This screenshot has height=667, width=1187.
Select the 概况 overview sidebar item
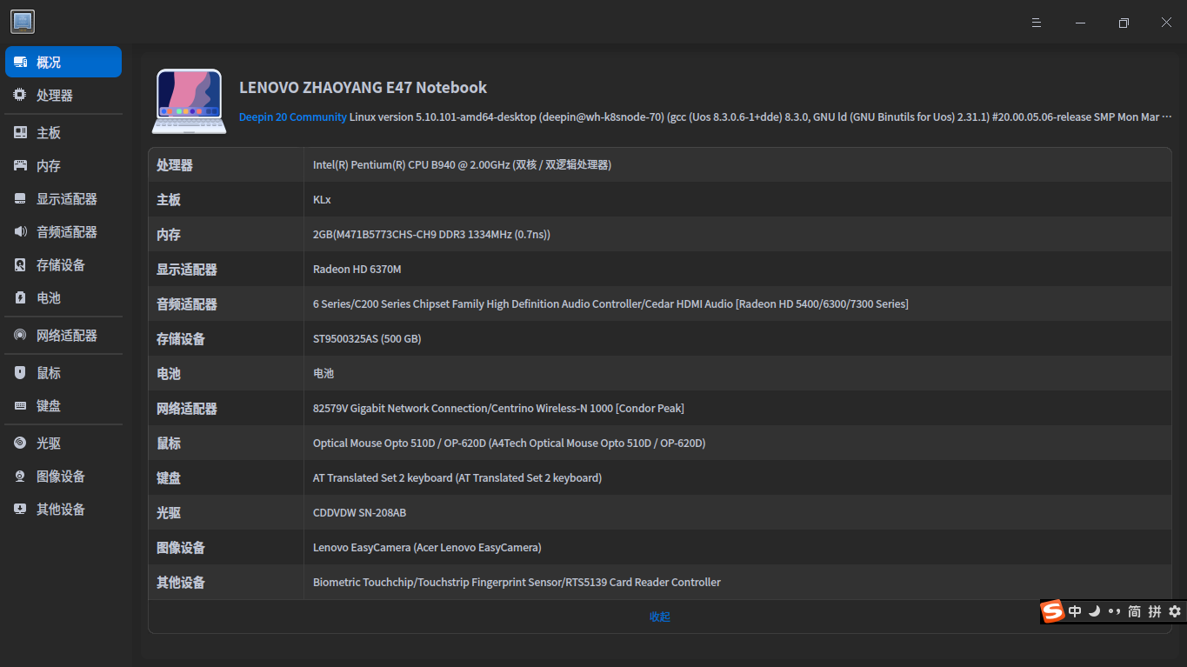[x=63, y=63]
